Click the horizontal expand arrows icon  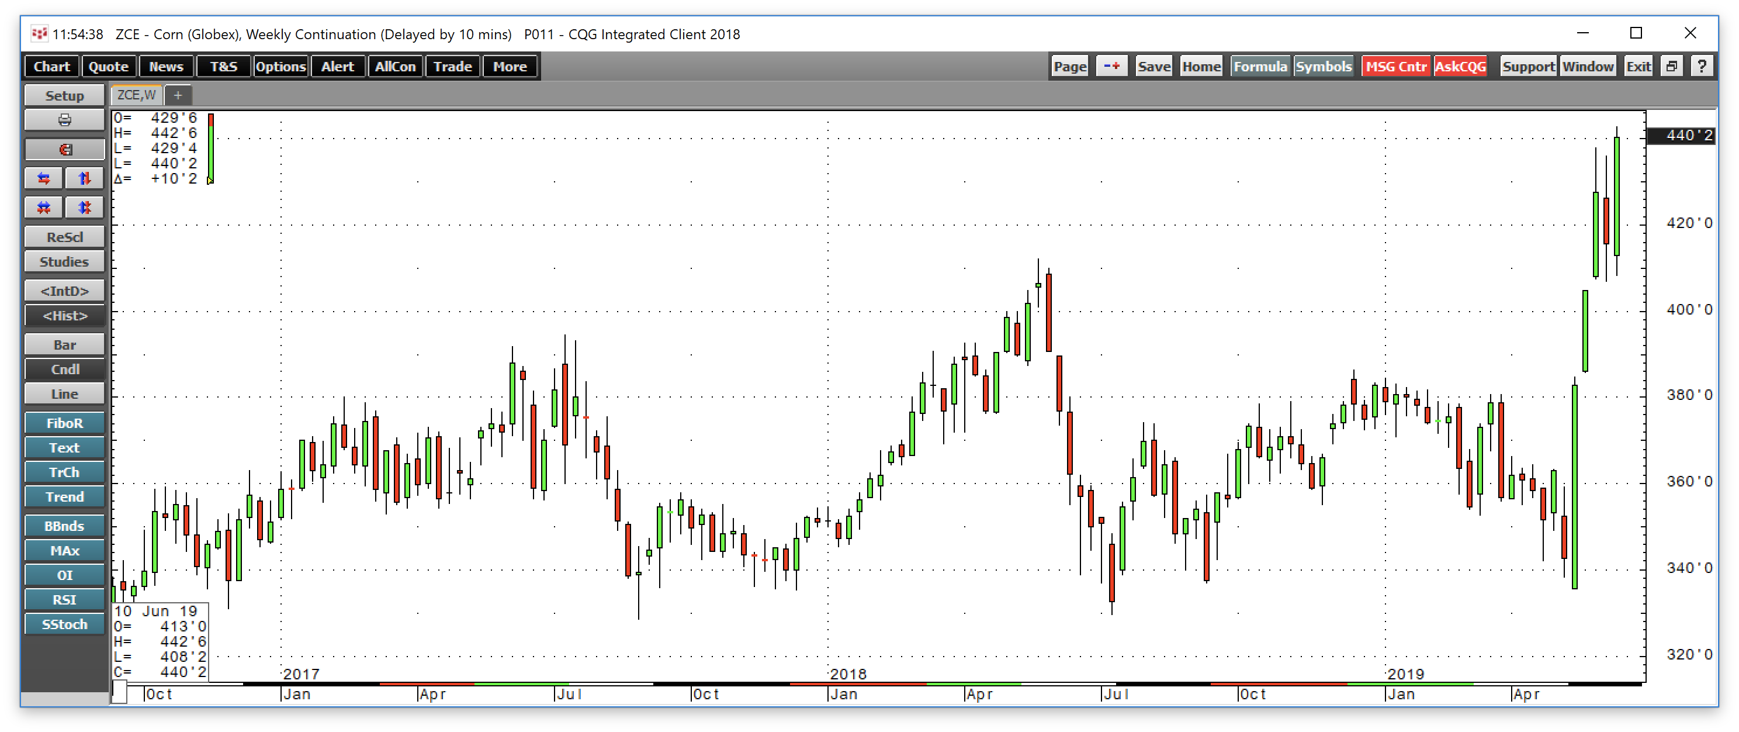click(44, 178)
